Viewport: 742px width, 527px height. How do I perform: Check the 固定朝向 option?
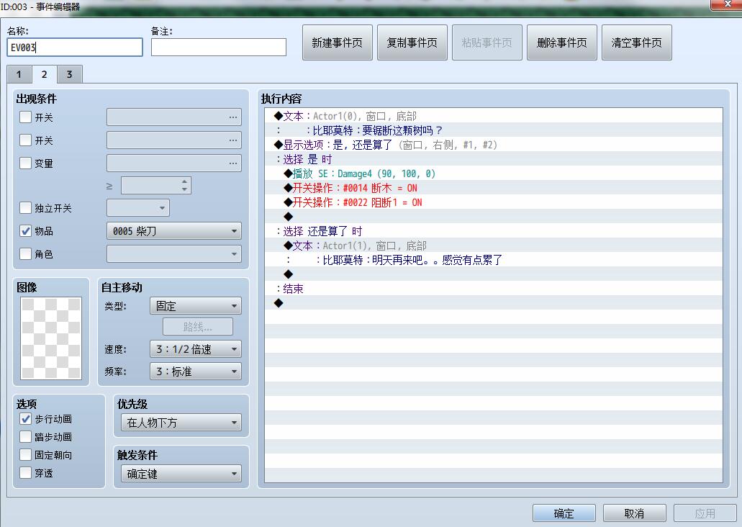click(26, 454)
